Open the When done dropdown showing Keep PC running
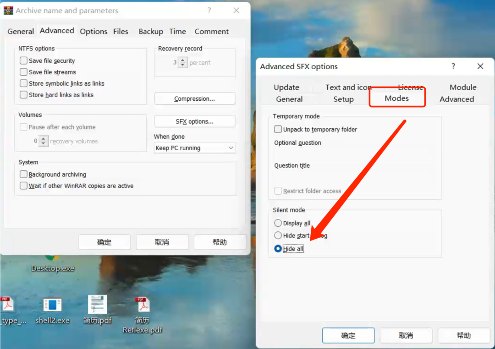This screenshot has width=495, height=349. pyautogui.click(x=195, y=147)
